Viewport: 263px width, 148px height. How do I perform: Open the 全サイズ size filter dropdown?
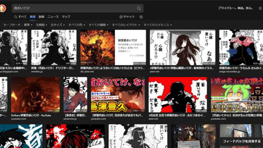point(58,25)
